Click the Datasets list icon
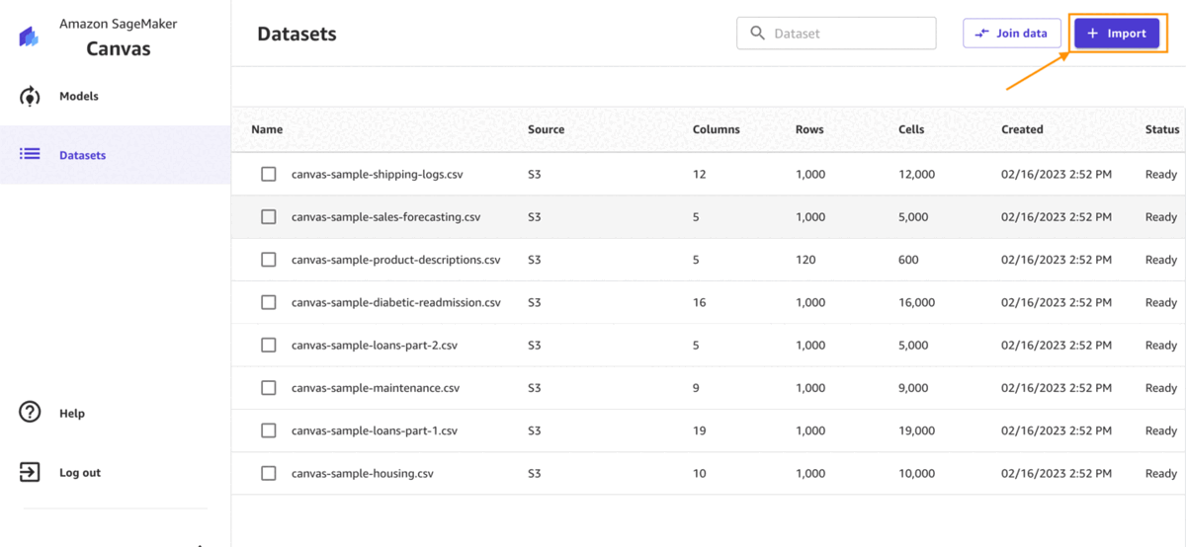The image size is (1186, 547). pos(30,154)
